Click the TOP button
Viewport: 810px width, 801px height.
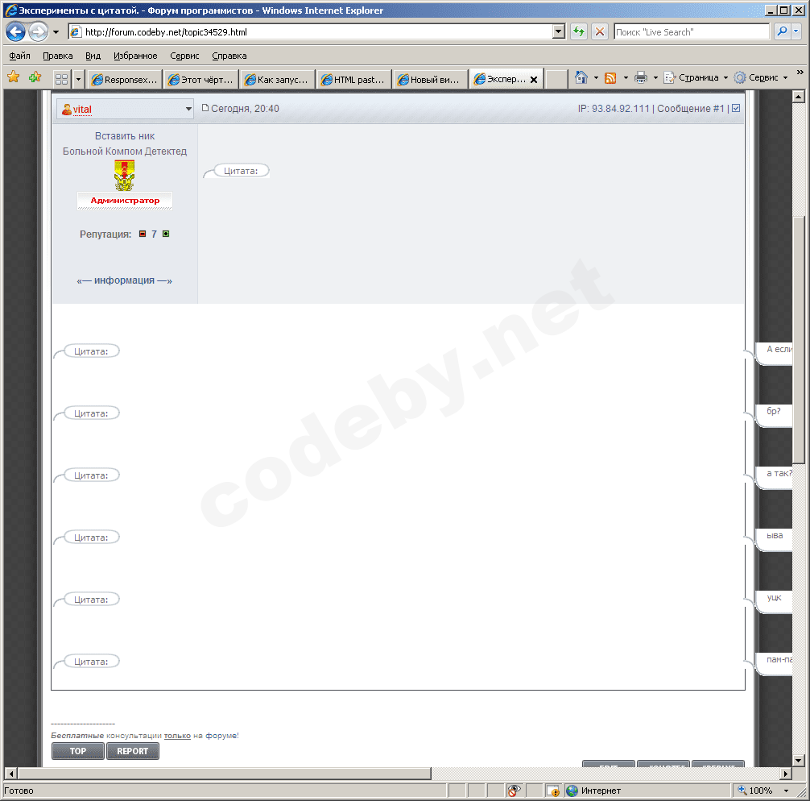click(78, 751)
